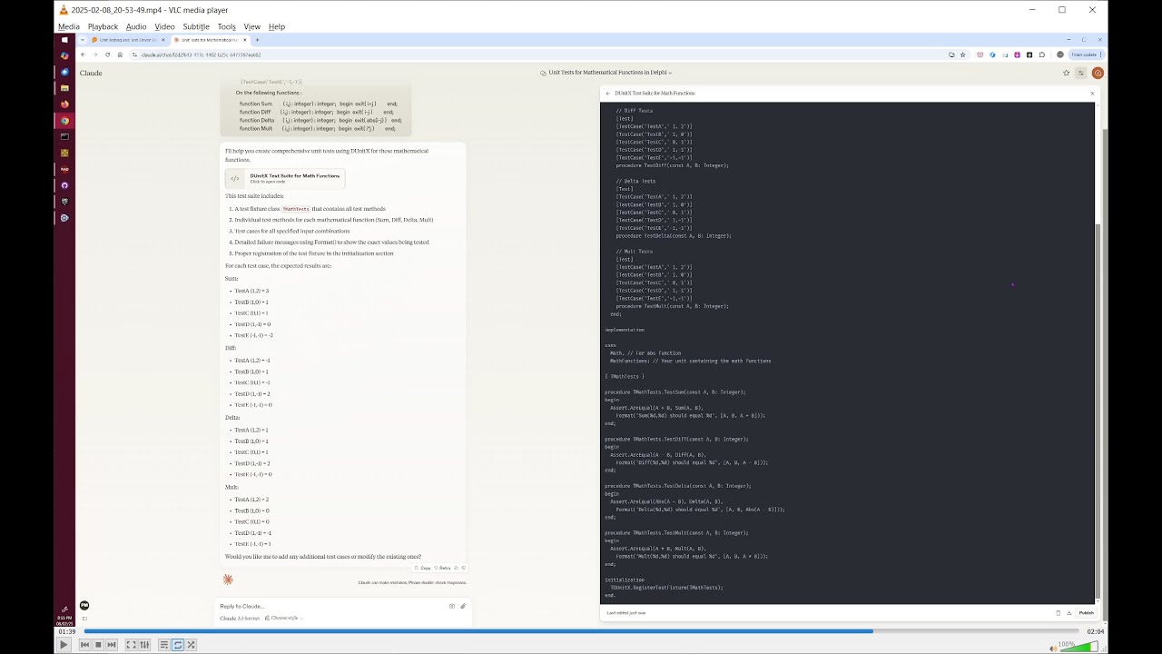Bookmark the page with the address bar star

pos(963,54)
